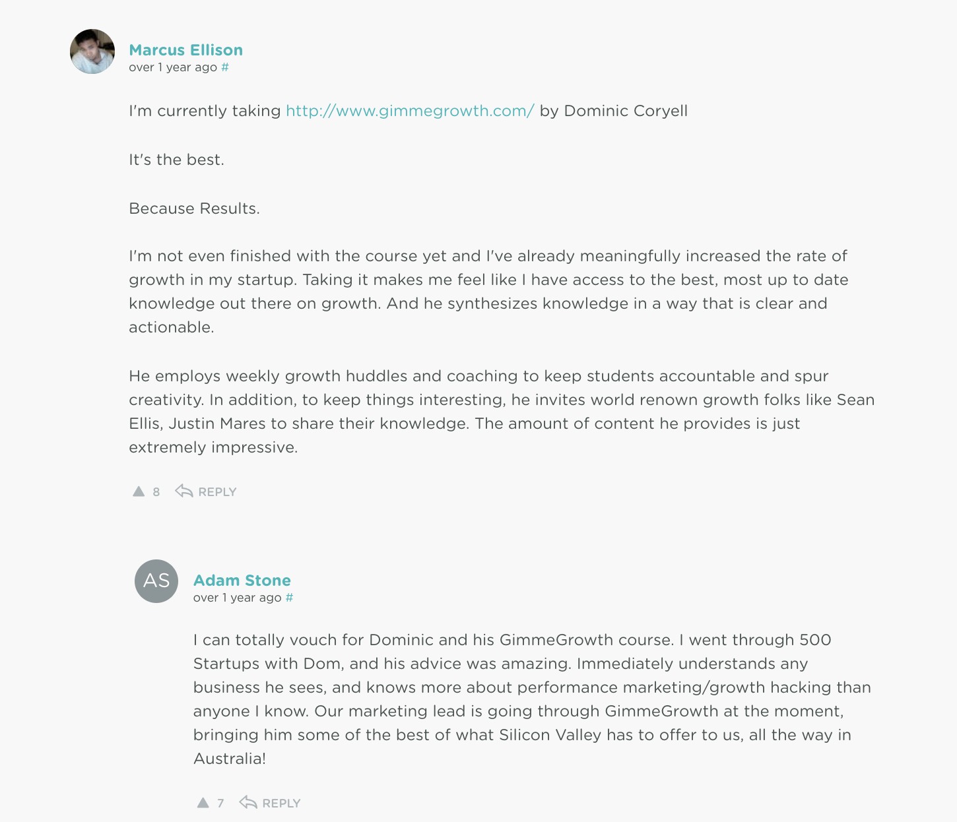Click the 'Because Results.' line in Marcus's comment

[194, 208]
